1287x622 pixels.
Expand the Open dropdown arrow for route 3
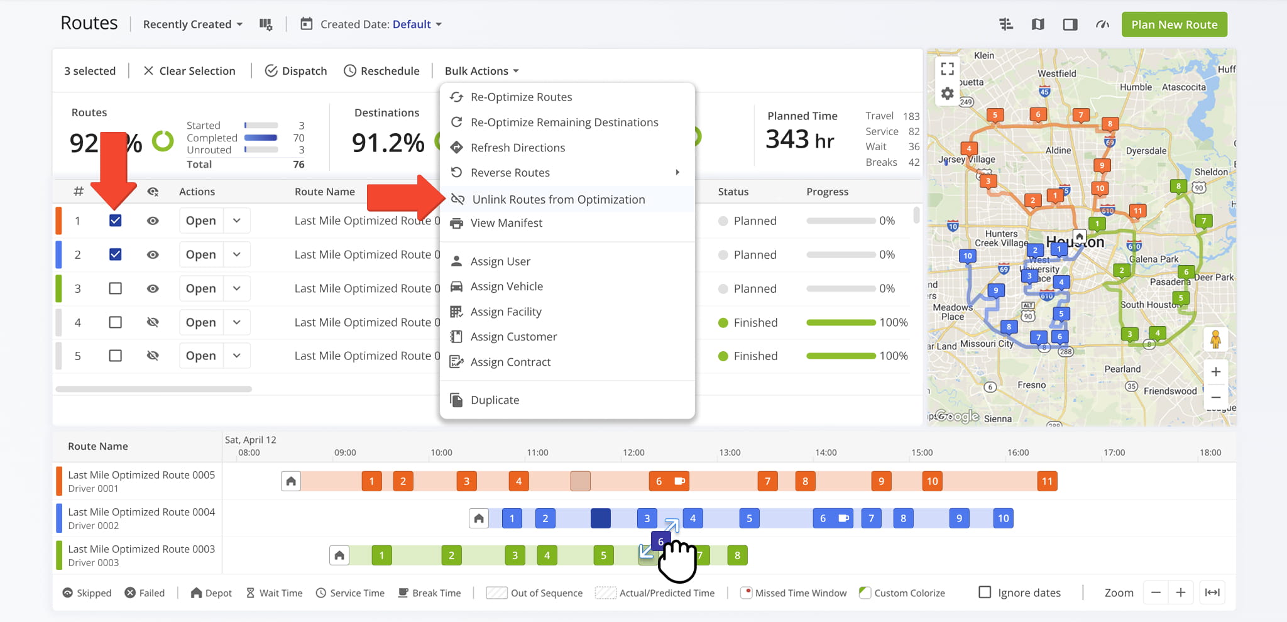[237, 288]
